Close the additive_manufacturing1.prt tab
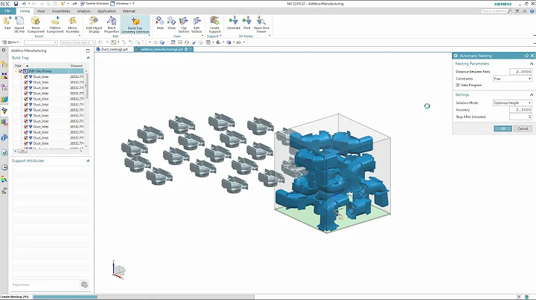This screenshot has height=300, width=536. pyautogui.click(x=191, y=50)
